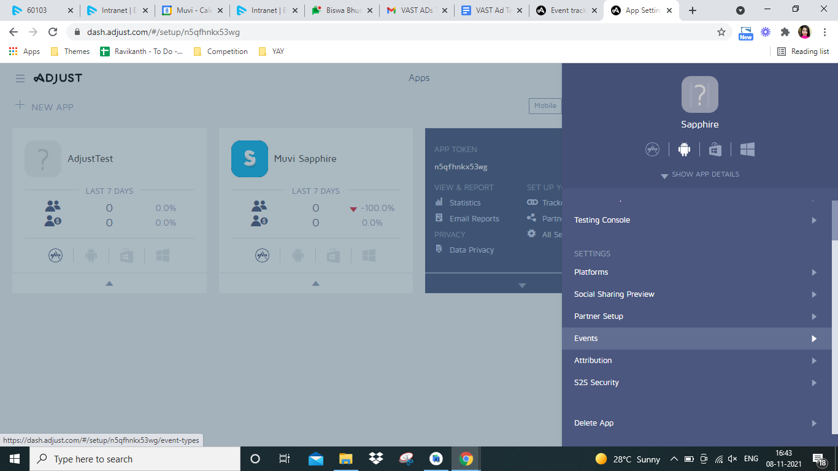Collapse the AdjustTest app card
Viewport: 838px width, 471px height.
click(x=109, y=283)
